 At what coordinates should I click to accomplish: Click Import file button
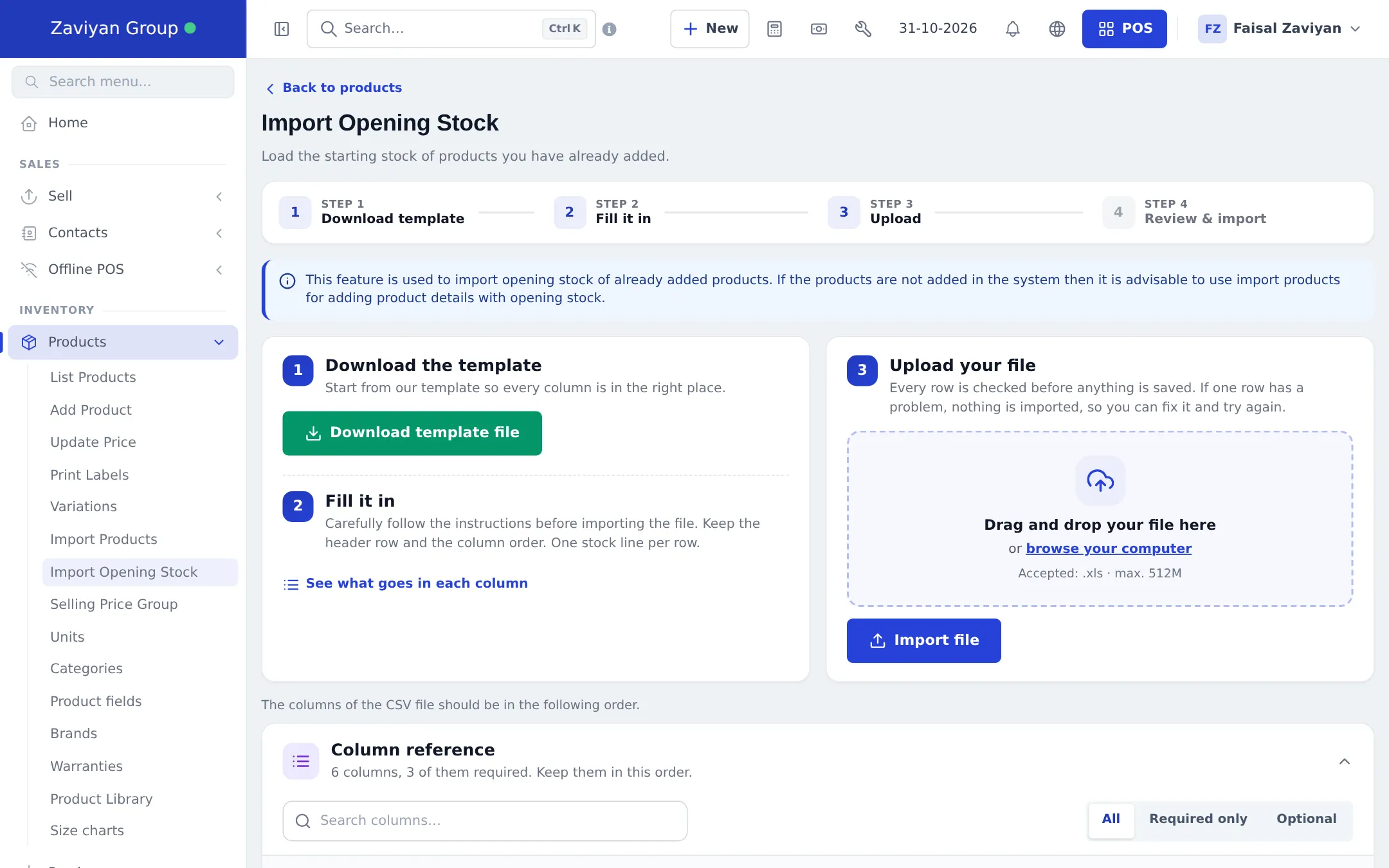pyautogui.click(x=923, y=640)
